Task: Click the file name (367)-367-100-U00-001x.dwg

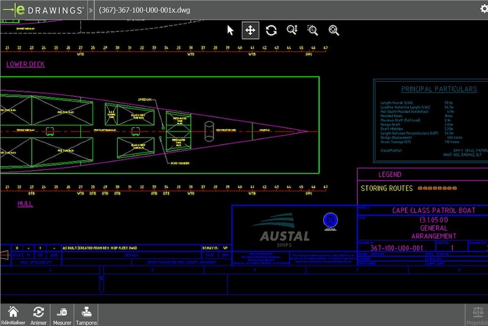Action: point(144,10)
